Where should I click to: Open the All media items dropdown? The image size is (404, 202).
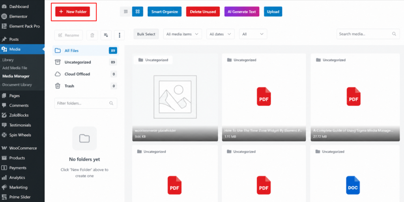[182, 34]
